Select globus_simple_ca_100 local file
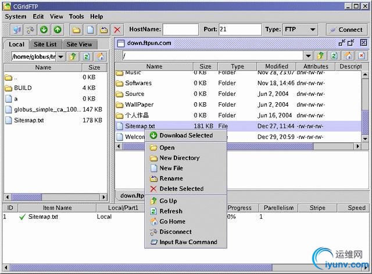The width and height of the screenshot is (372, 274). coord(56,110)
